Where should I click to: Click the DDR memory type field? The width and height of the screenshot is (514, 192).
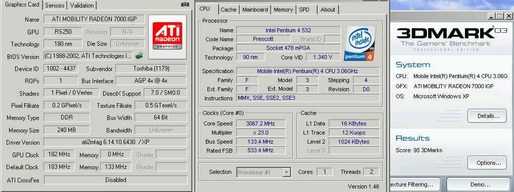[67, 117]
